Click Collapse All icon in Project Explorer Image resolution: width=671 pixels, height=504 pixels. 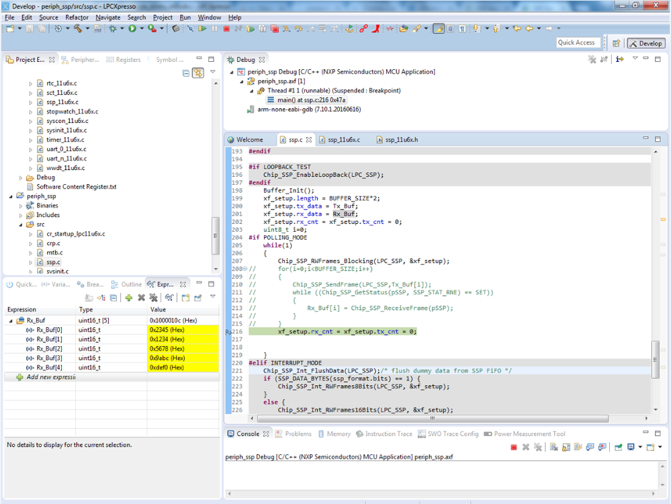(x=186, y=73)
